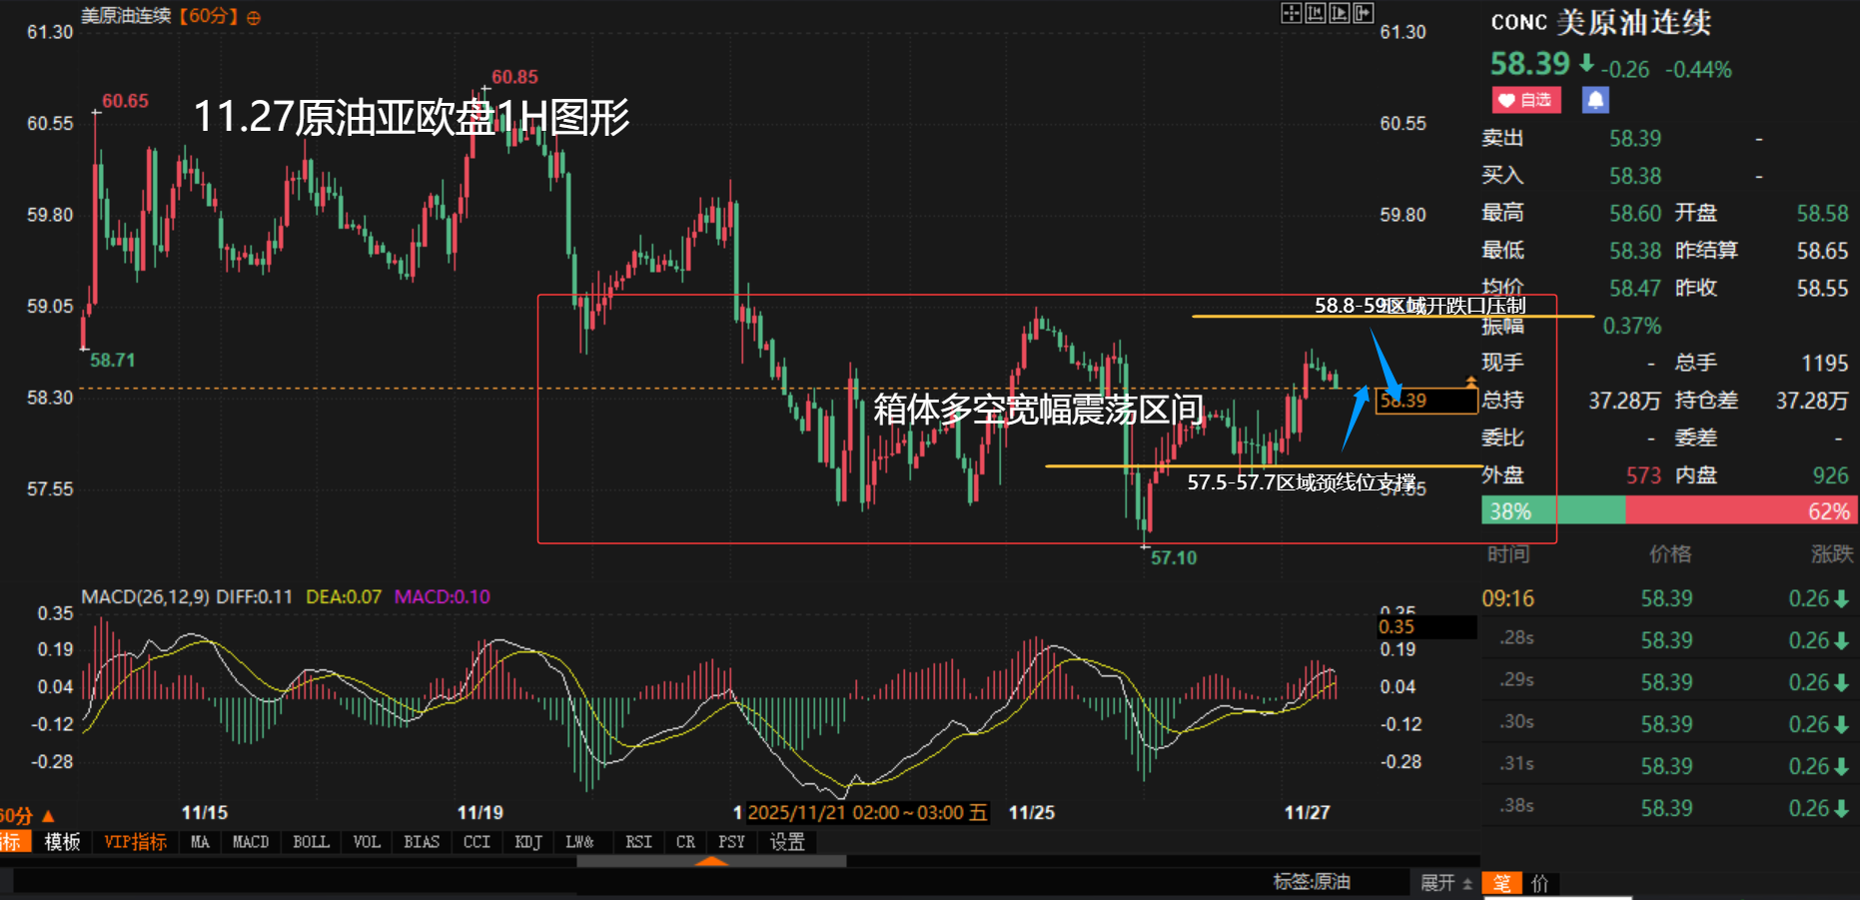
Task: Click the blue bell alert icon
Action: point(1595,100)
